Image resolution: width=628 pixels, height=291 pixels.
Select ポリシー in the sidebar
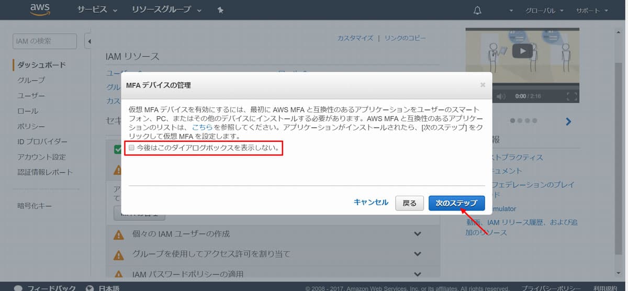pos(31,126)
